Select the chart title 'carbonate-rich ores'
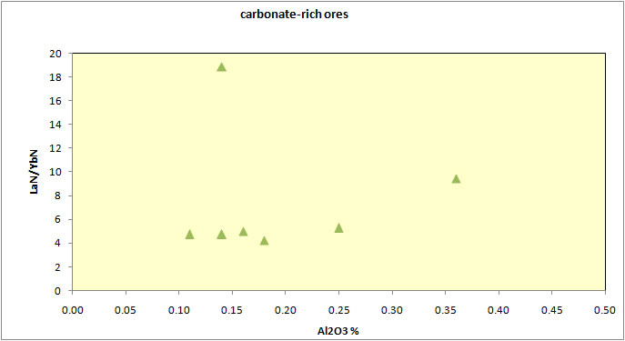The height and width of the screenshot is (341, 625). [x=294, y=15]
